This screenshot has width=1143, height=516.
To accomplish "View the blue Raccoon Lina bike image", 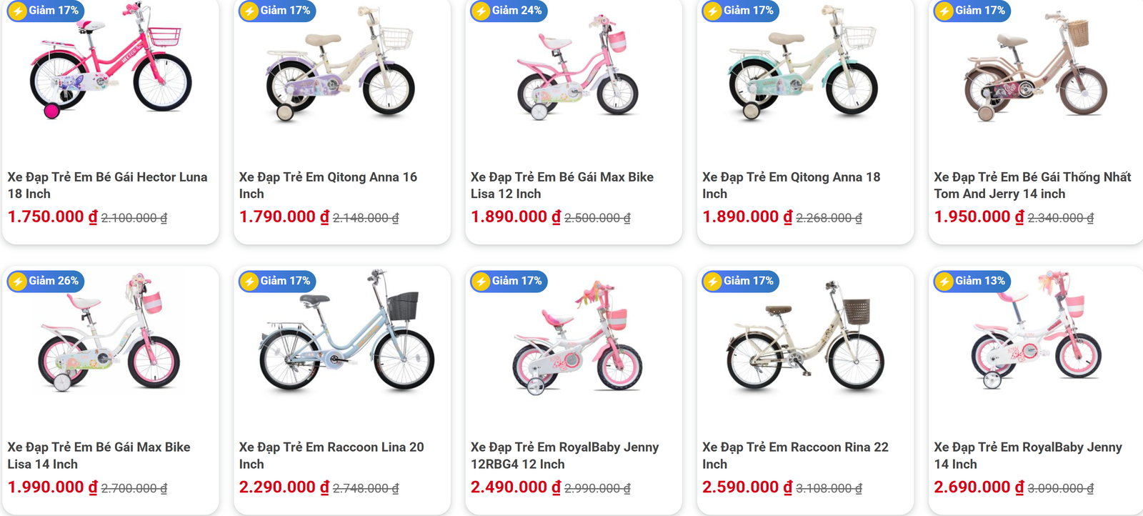I will (x=346, y=332).
